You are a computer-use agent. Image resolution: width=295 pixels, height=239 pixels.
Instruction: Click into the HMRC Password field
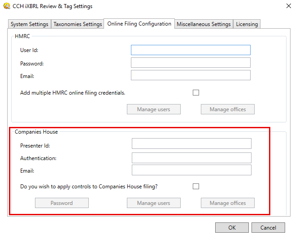pos(191,63)
